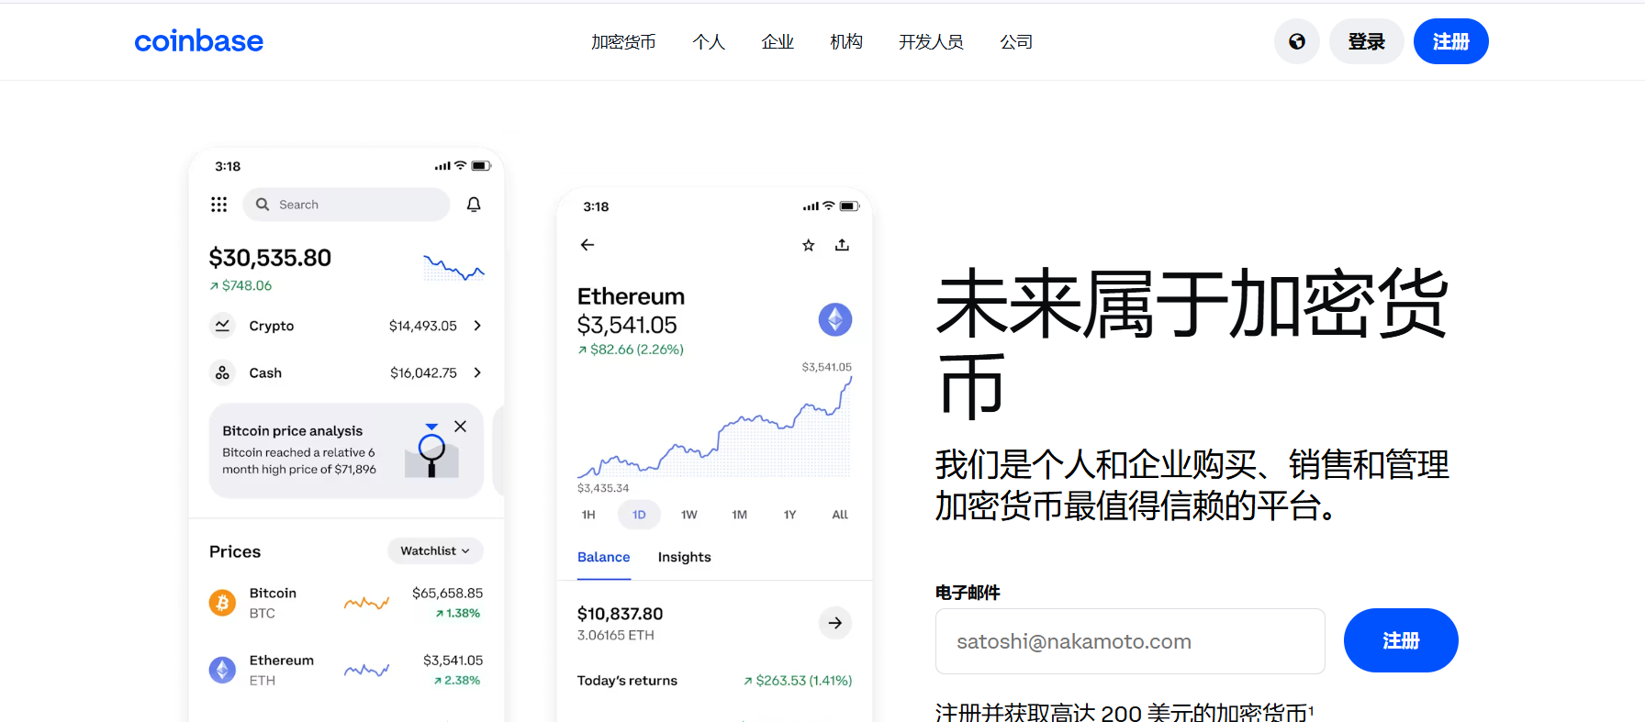Click the Ethereum price chart
Image resolution: width=1645 pixels, height=722 pixels.
click(x=714, y=427)
